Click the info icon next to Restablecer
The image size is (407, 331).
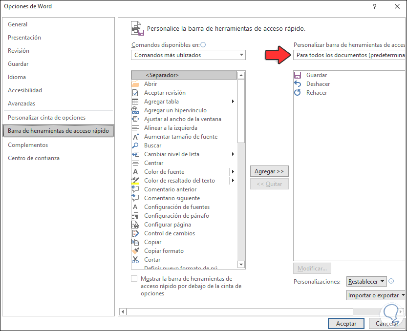coord(391,281)
